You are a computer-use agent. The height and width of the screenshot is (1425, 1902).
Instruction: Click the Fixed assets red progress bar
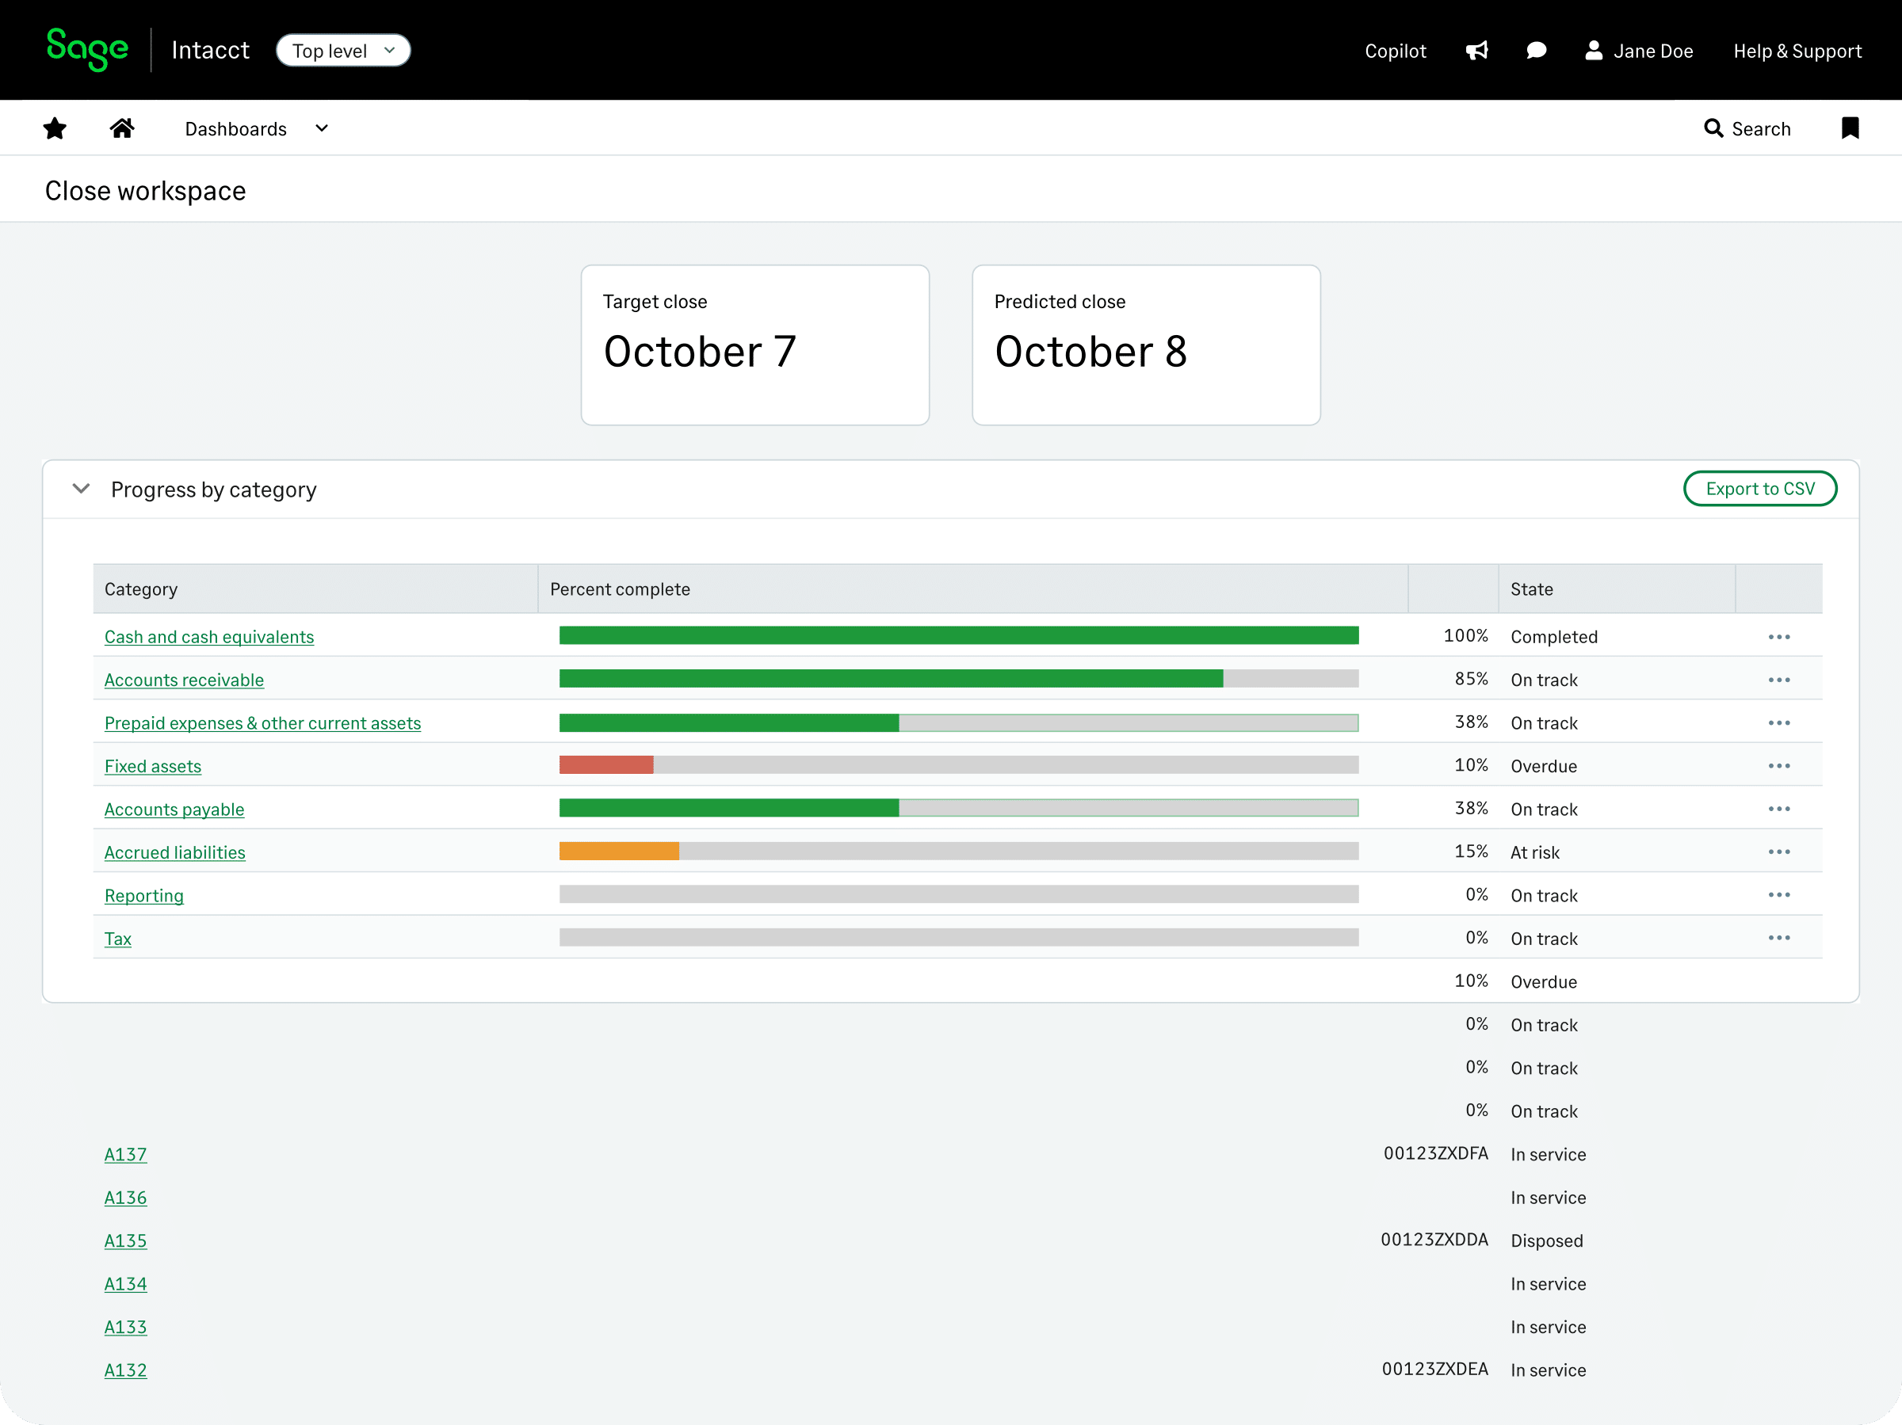coord(606,765)
